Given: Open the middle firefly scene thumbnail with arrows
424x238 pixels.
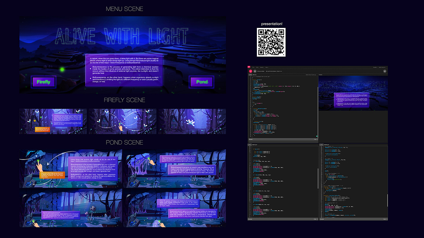Looking at the screenshot, I should (122, 121).
